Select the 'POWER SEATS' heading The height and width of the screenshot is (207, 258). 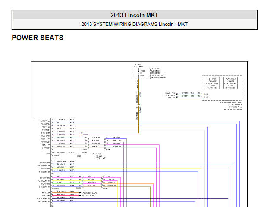pos(38,38)
